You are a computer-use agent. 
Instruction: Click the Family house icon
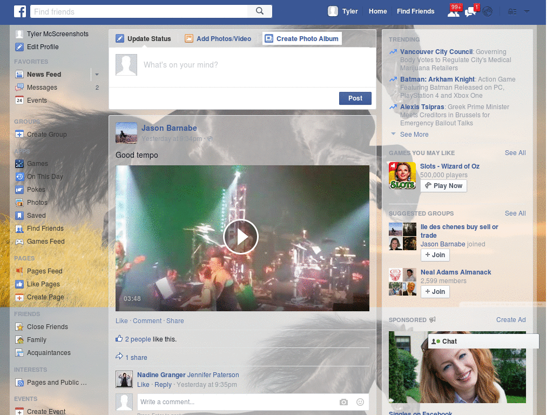point(19,340)
